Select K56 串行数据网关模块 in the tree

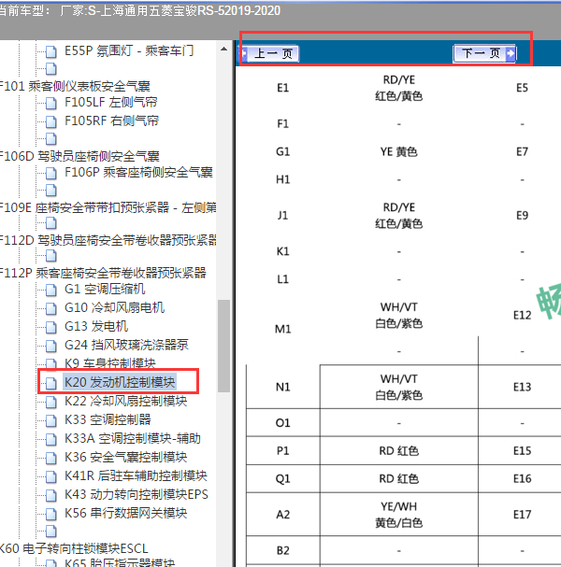125,513
